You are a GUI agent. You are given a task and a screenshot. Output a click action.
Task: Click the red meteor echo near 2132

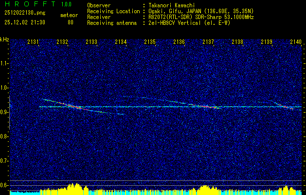[75, 107]
